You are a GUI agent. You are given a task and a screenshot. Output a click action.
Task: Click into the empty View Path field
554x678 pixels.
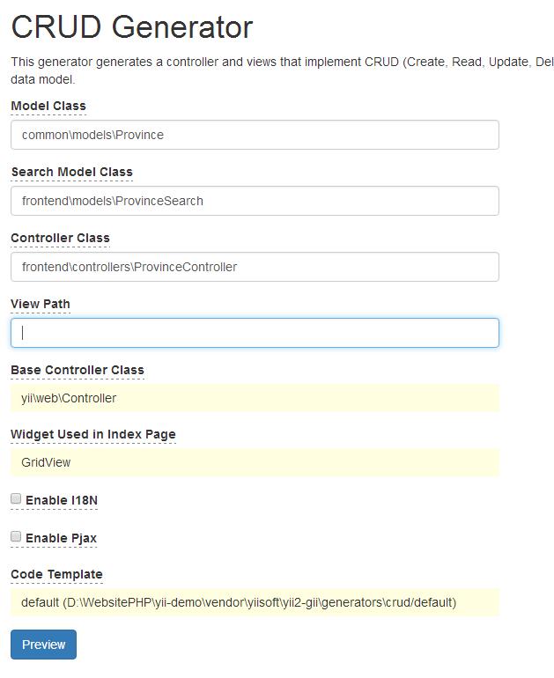pos(255,333)
